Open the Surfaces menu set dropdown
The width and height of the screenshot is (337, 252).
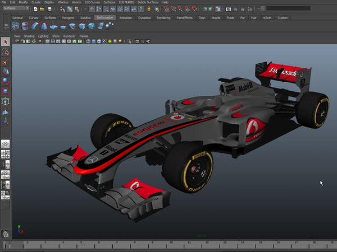pyautogui.click(x=16, y=8)
